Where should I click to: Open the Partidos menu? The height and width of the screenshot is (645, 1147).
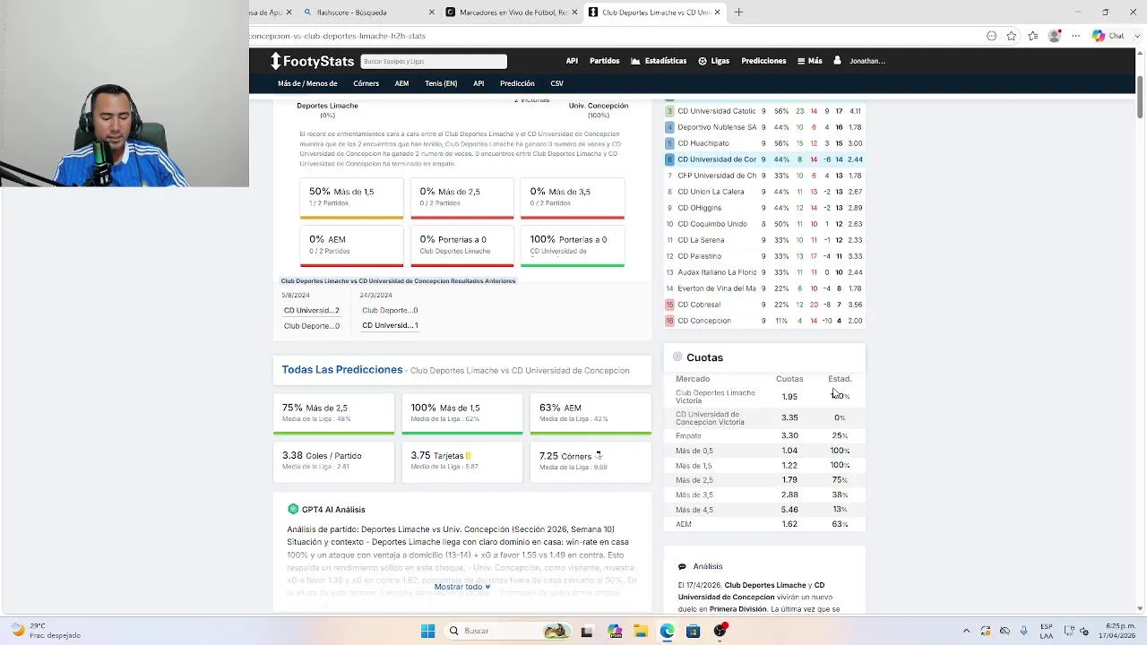pos(604,61)
